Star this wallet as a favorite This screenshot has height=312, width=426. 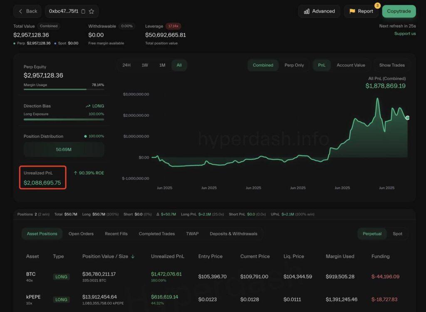click(x=92, y=11)
